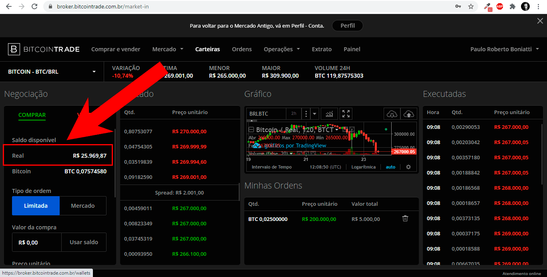This screenshot has width=547, height=277.
Task: Select the COMPRAR tab
Action: coord(32,115)
